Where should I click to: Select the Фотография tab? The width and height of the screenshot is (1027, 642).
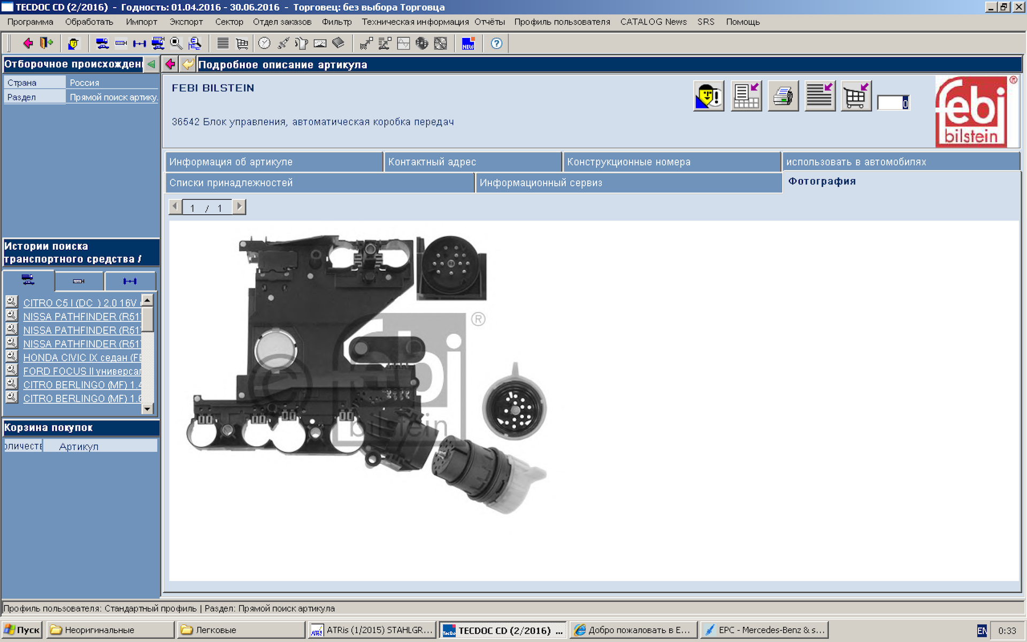point(901,181)
